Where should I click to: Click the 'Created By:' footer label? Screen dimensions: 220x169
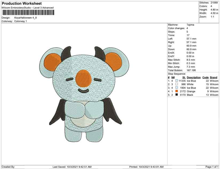pyautogui.click(x=8, y=167)
